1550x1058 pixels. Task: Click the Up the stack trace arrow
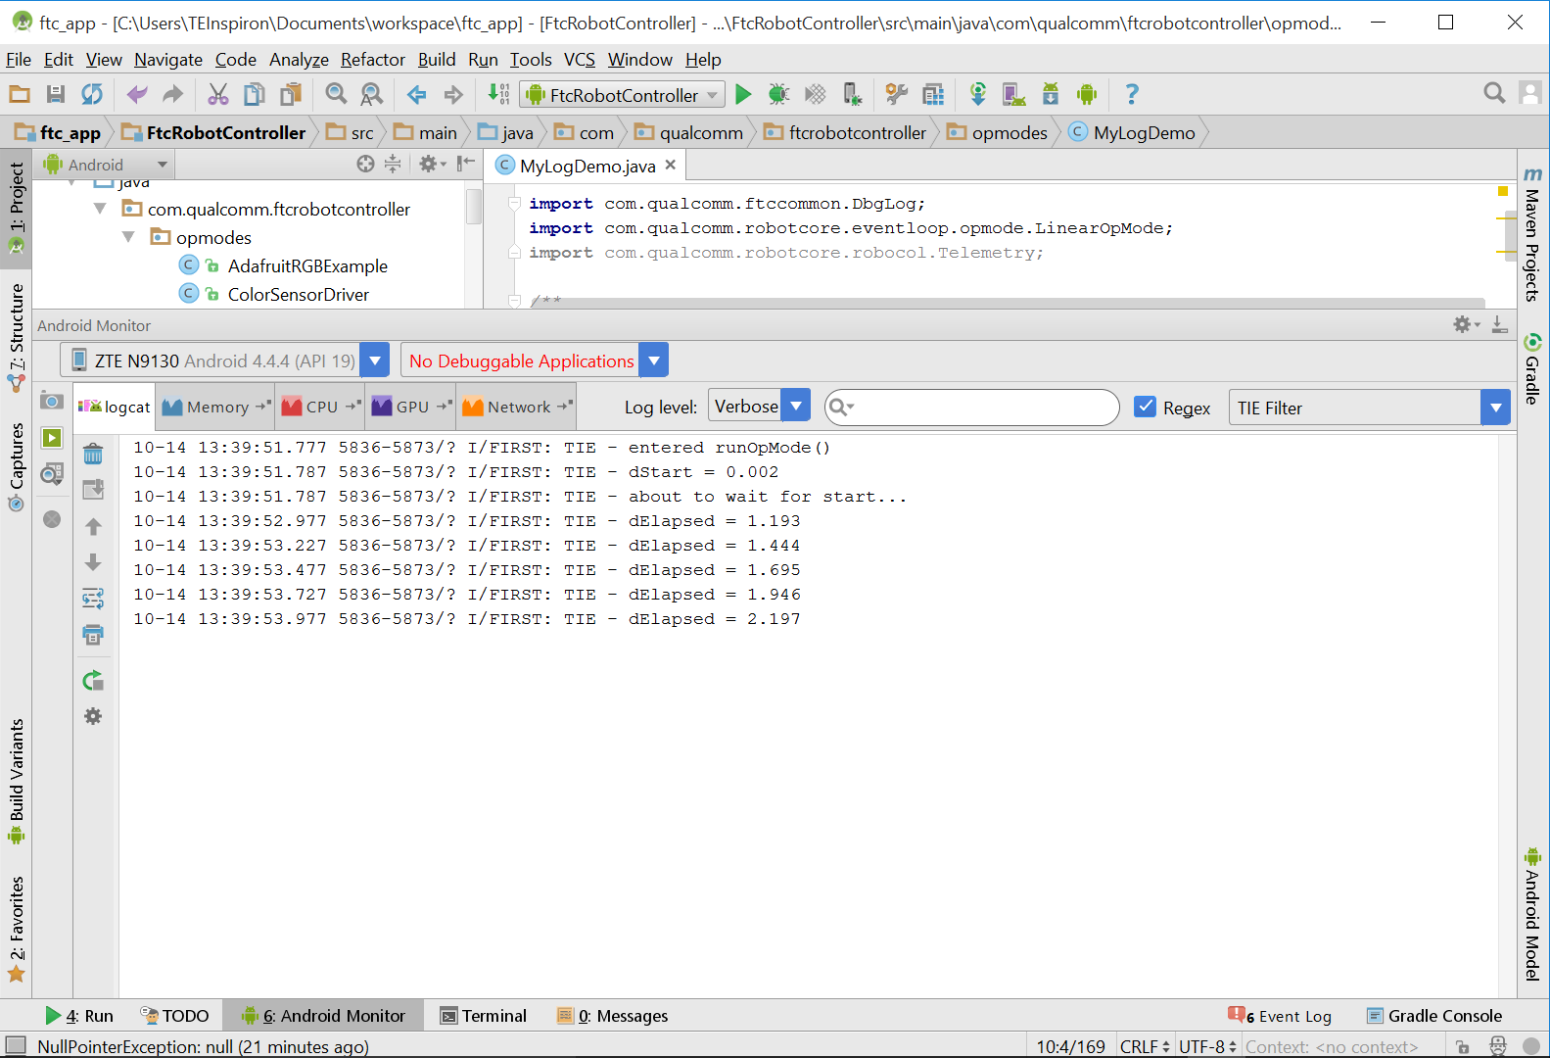(93, 527)
